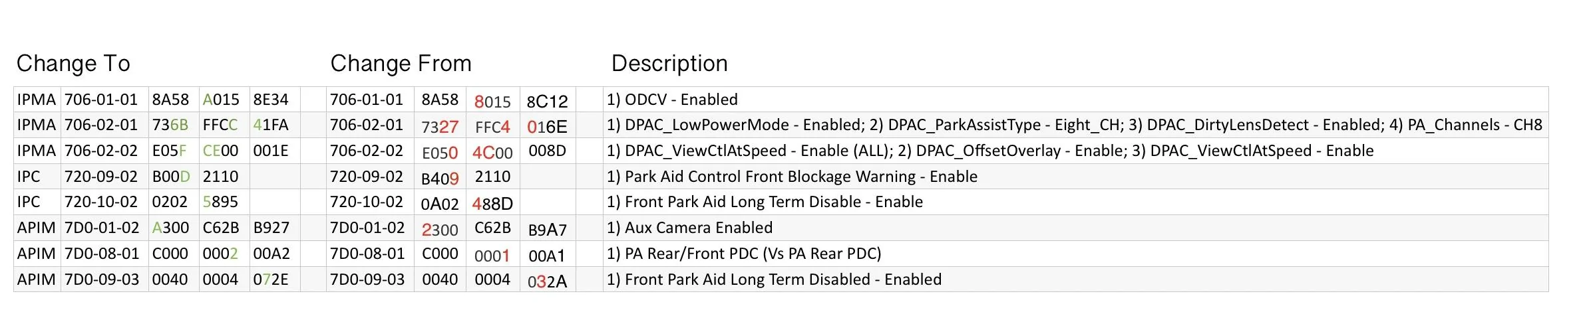Select the cell reading 736B
This screenshot has width=1589, height=316.
(x=170, y=125)
